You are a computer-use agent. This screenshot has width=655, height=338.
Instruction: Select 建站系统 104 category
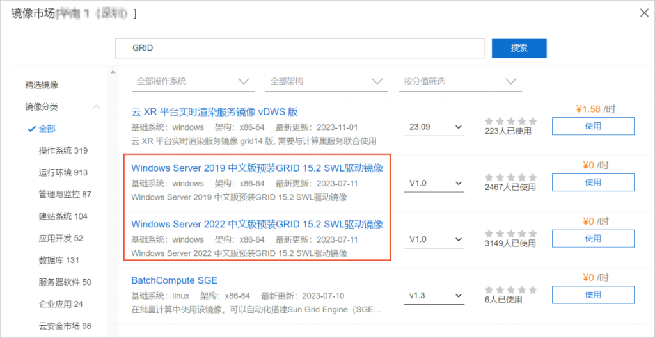point(63,216)
